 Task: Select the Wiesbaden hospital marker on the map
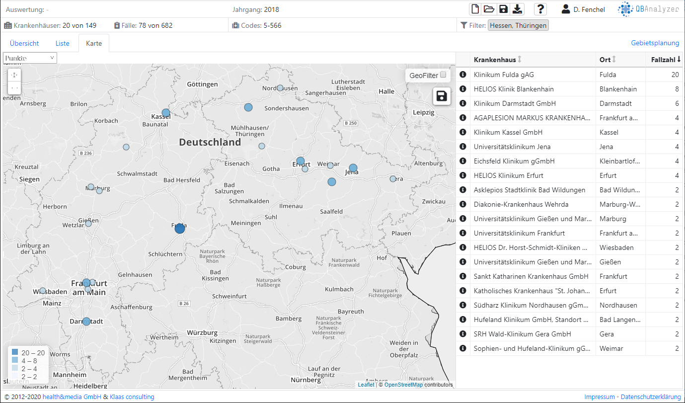coord(43,291)
